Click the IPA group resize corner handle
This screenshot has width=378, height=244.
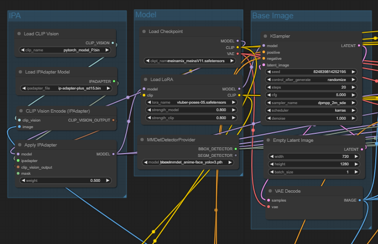pos(125,196)
